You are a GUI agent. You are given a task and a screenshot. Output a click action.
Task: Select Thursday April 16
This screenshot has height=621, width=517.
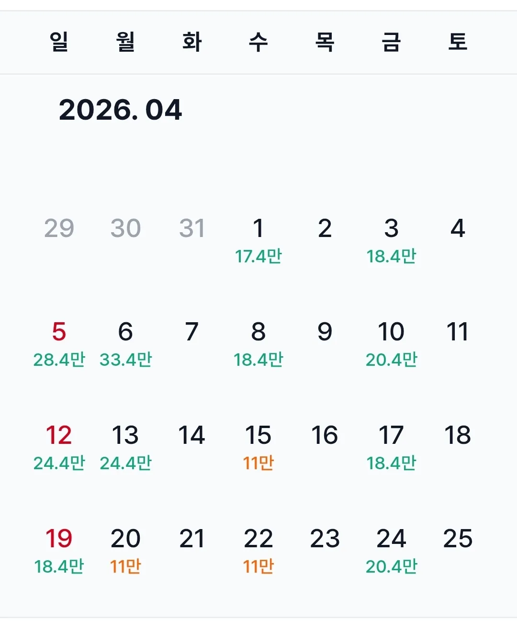(325, 435)
